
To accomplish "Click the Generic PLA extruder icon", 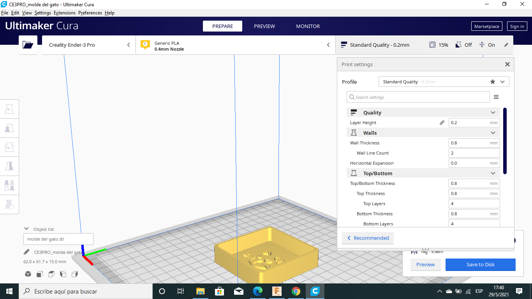I will [145, 44].
